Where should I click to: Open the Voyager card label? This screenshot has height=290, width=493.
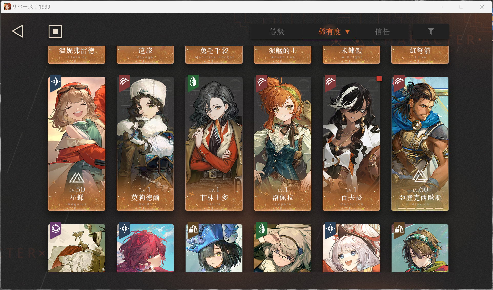tap(145, 54)
